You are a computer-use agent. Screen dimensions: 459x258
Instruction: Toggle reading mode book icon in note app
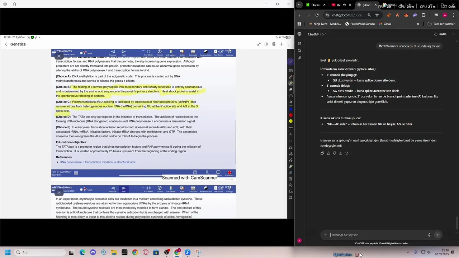(266, 44)
